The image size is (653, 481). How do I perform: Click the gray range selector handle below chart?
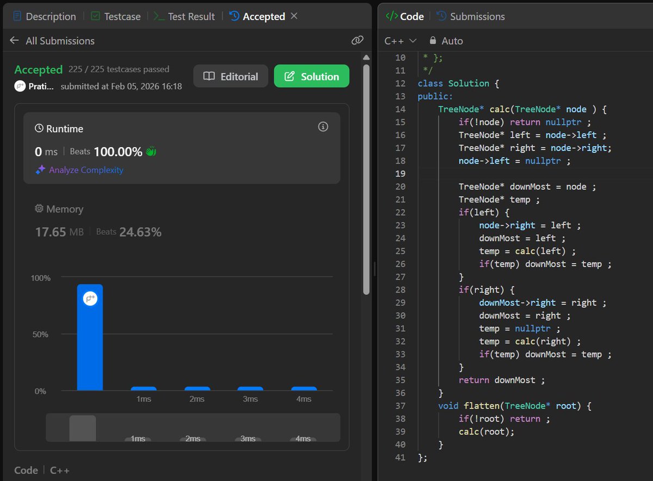tap(83, 428)
